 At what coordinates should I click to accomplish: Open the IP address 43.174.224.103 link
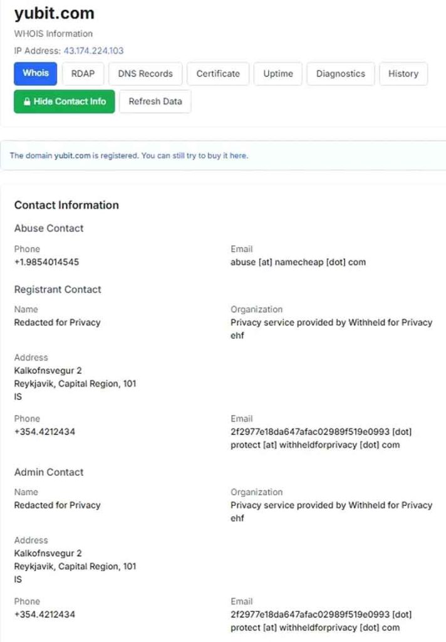tap(93, 51)
